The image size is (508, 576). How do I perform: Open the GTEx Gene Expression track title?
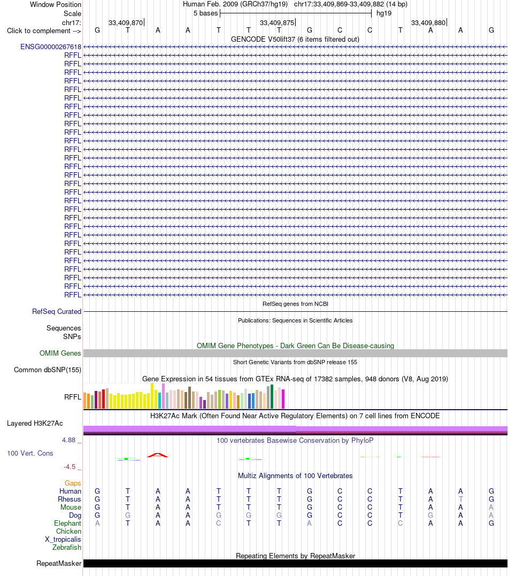coord(295,379)
